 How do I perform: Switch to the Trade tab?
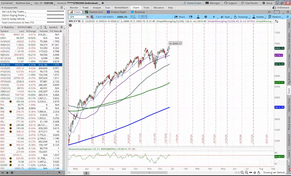[x=85, y=8]
